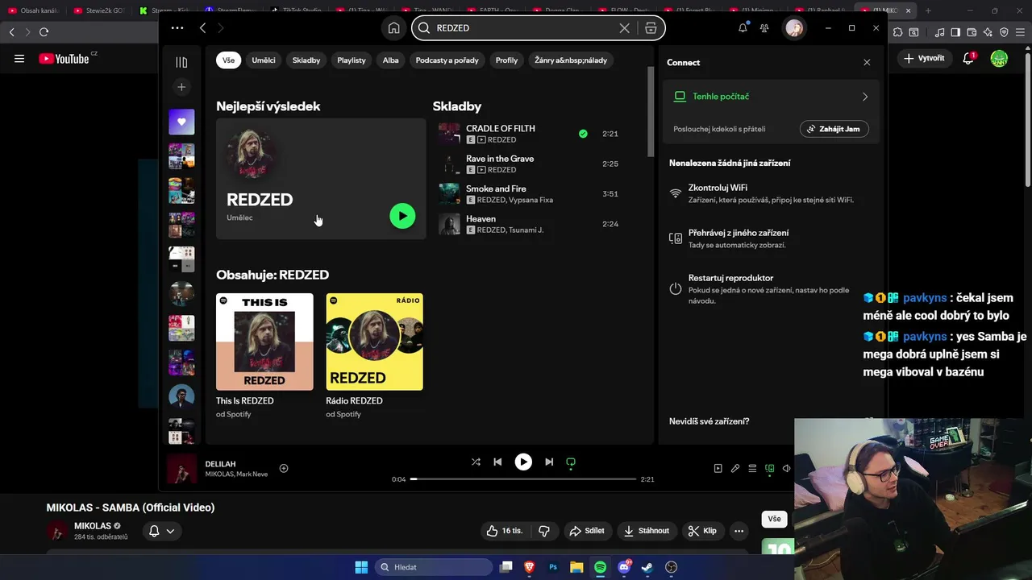Go forward in Spotify navigation
1032x580 pixels.
tap(221, 28)
